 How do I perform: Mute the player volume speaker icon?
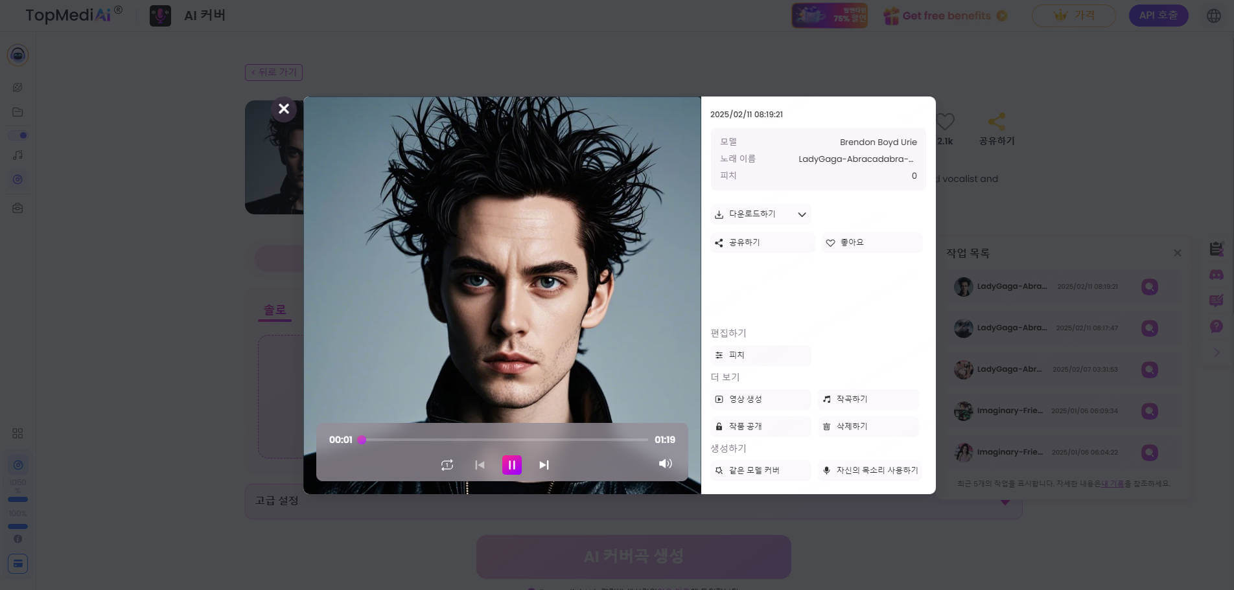coord(665,464)
